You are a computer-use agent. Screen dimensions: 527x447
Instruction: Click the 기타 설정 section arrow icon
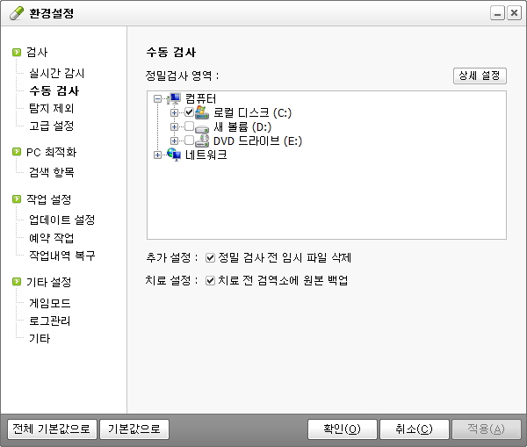click(x=17, y=282)
